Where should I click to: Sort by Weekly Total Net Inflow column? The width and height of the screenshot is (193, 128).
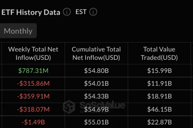33,53
